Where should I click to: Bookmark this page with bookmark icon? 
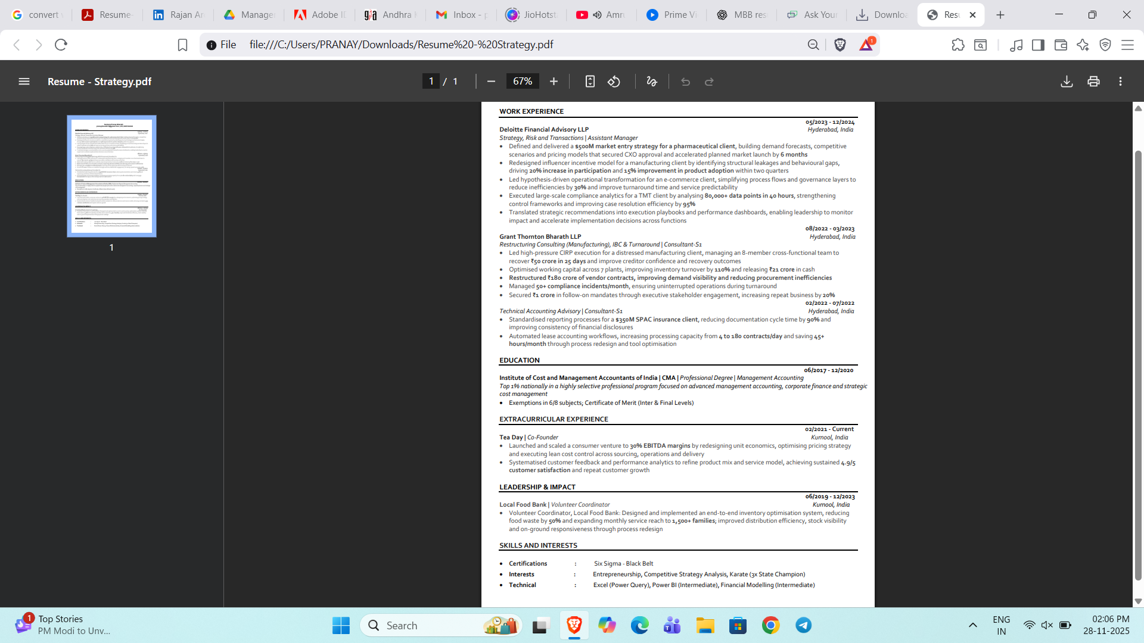182,45
